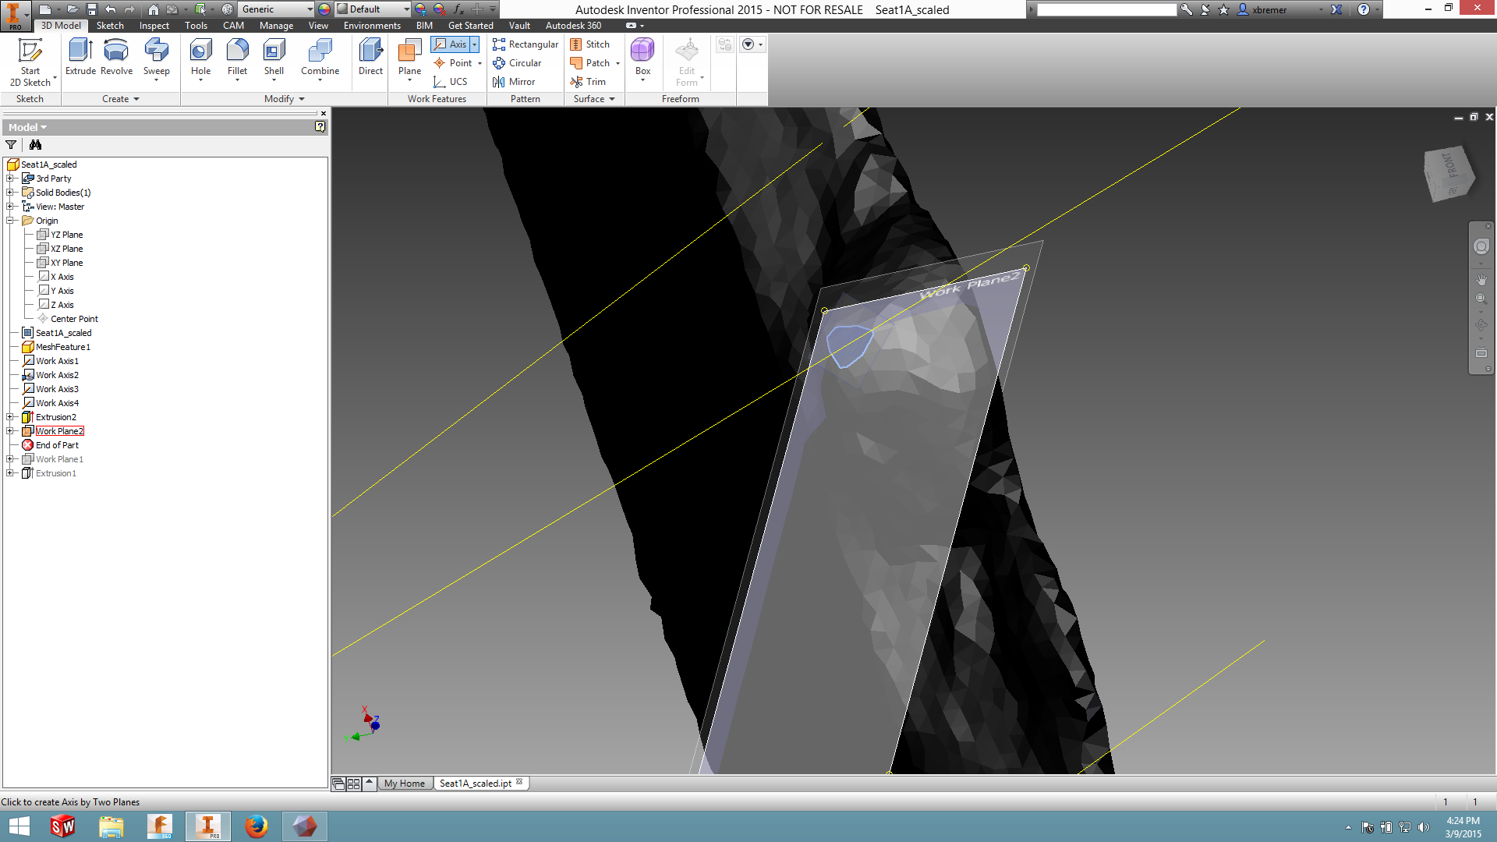Open the Environments ribbon tab
Screen dimensions: 1497x842
(372, 26)
